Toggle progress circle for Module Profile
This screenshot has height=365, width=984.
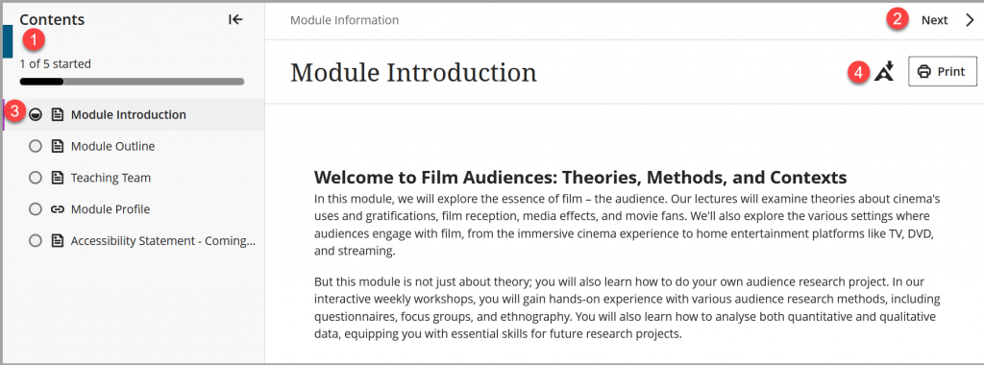point(36,209)
